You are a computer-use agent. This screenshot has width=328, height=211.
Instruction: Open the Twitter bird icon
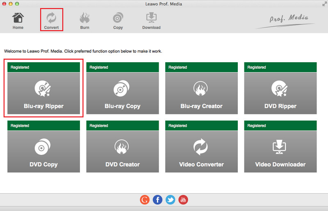click(171, 200)
